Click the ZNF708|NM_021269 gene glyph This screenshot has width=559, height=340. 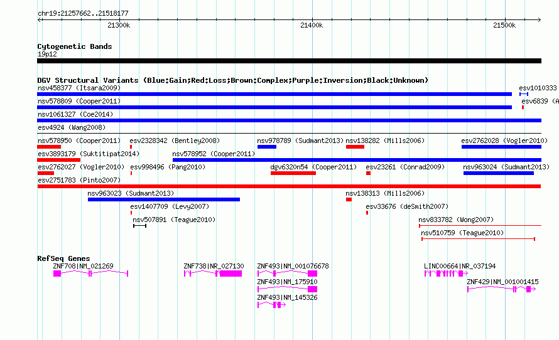pos(90,274)
